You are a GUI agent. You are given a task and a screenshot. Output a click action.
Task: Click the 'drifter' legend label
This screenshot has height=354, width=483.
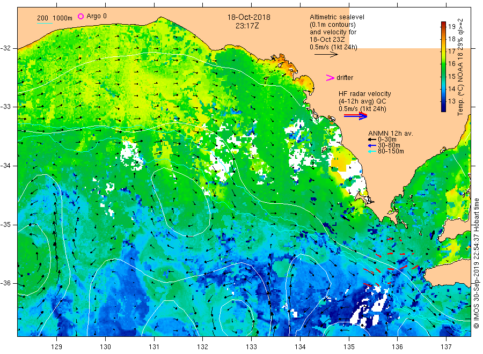pos(345,78)
